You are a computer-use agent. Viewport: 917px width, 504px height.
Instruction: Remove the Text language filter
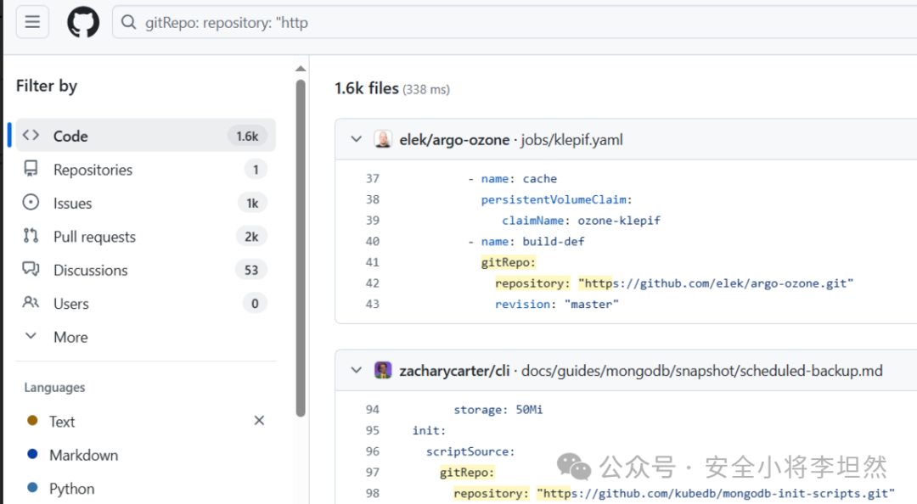click(259, 420)
